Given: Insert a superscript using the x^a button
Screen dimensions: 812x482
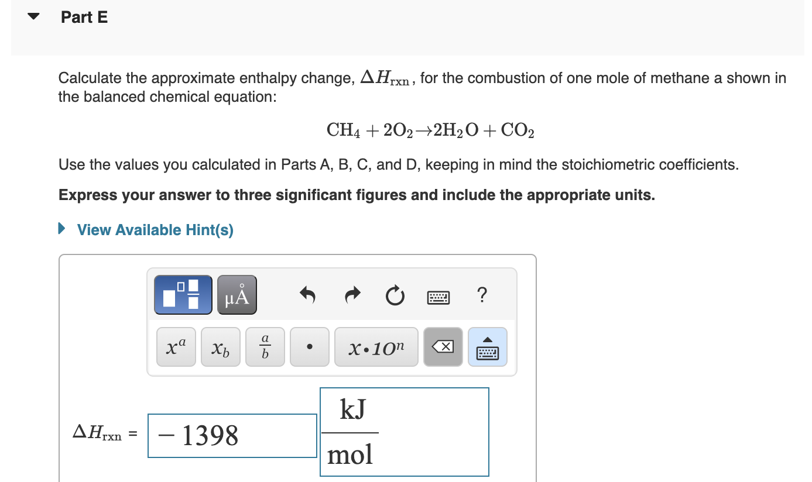Looking at the screenshot, I should click(x=176, y=347).
